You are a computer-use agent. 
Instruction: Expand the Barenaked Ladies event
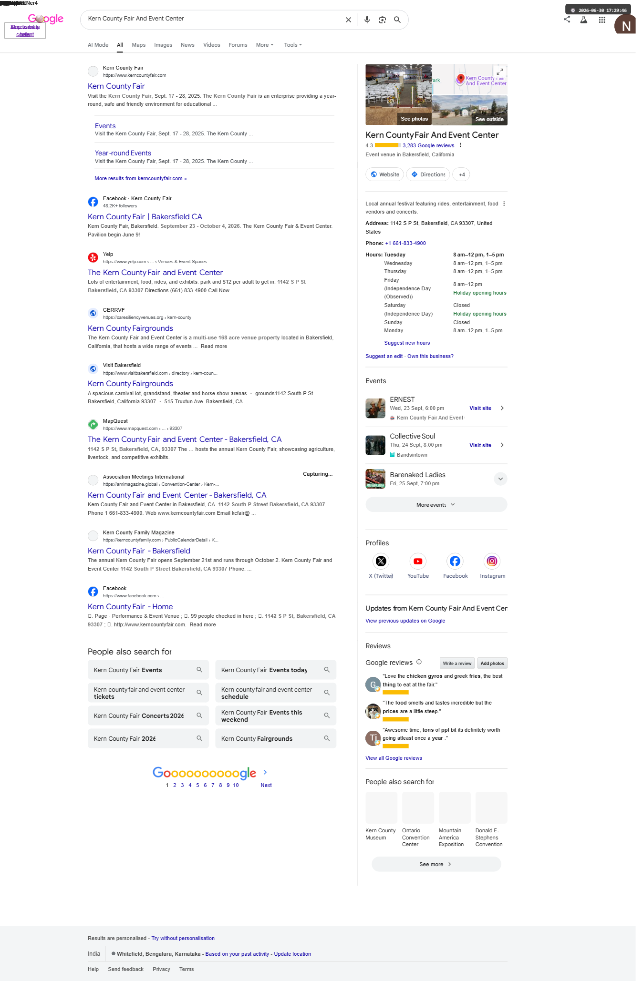(x=500, y=479)
